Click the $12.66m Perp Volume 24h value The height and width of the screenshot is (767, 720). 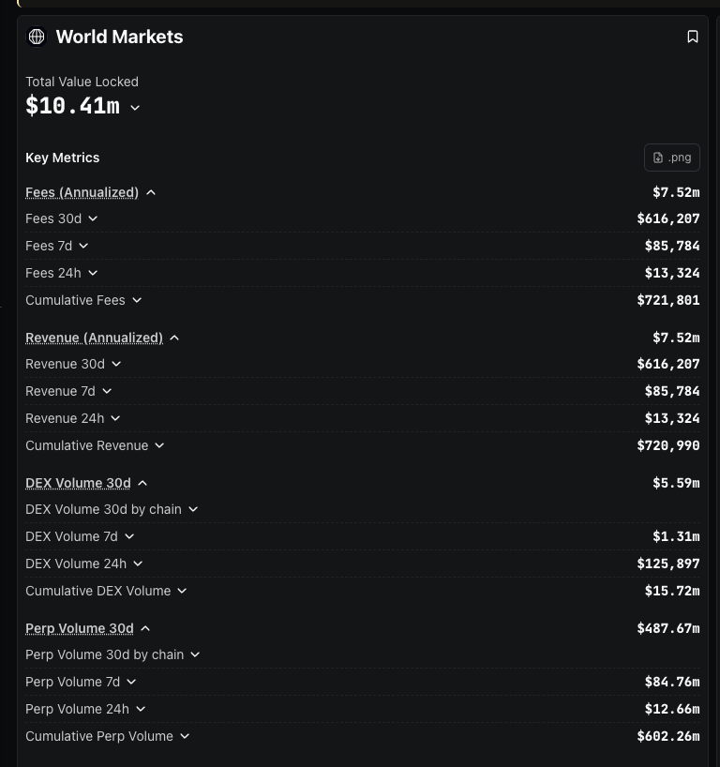coord(672,709)
